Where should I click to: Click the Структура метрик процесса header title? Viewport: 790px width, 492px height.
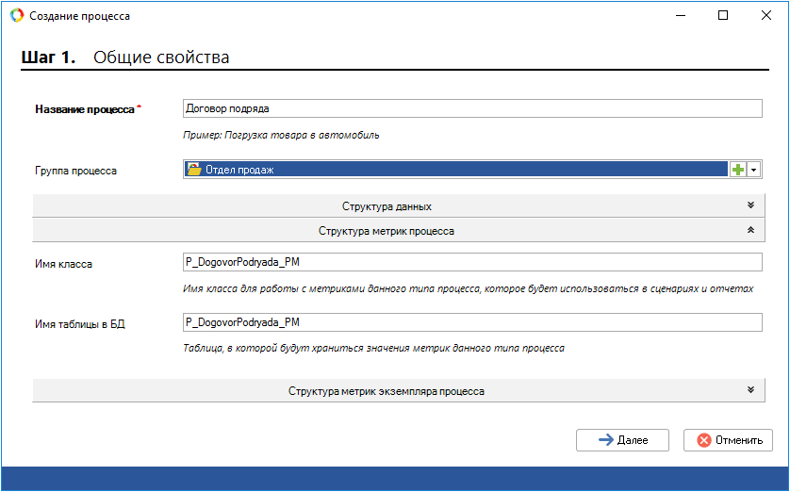(387, 231)
